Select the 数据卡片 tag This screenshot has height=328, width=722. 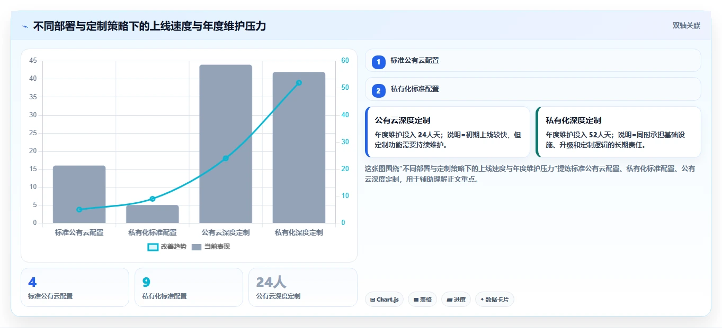pyautogui.click(x=494, y=299)
